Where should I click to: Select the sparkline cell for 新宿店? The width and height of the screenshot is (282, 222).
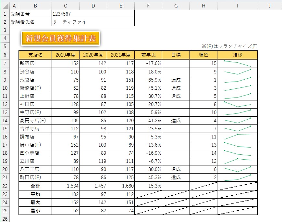237,63
